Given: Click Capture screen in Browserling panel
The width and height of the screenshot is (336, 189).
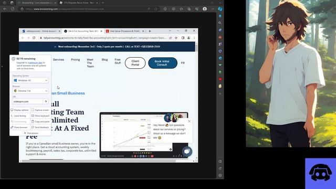Looking at the screenshot, I should click(40, 110).
